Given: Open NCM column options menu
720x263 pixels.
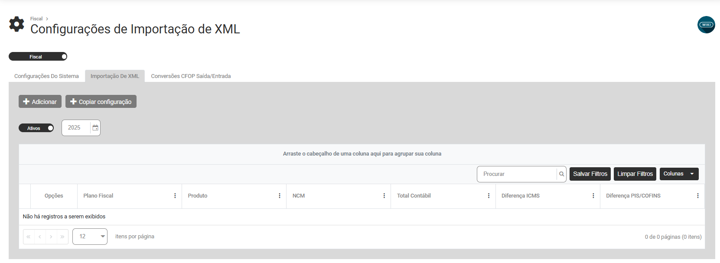Looking at the screenshot, I should 384,196.
